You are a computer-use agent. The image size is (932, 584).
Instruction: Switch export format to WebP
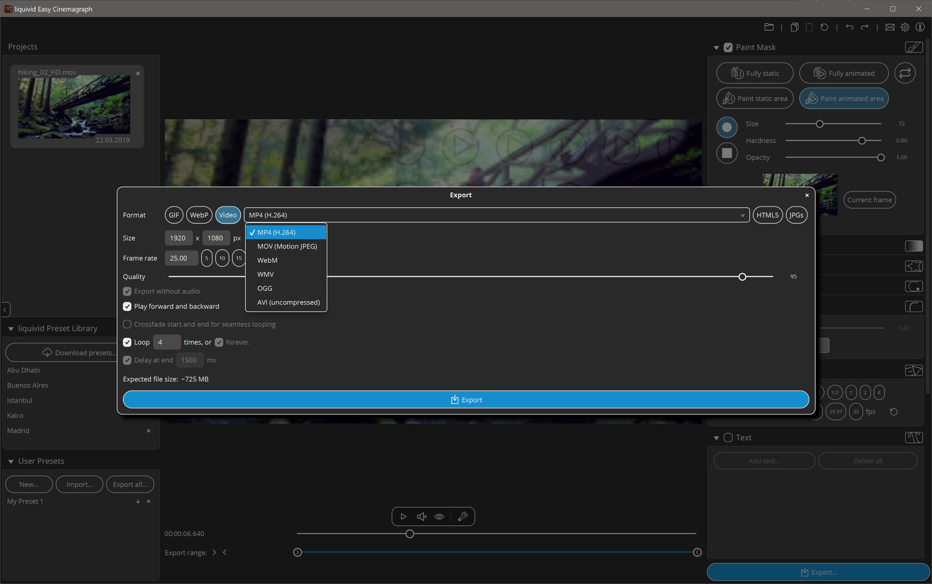[x=199, y=215]
